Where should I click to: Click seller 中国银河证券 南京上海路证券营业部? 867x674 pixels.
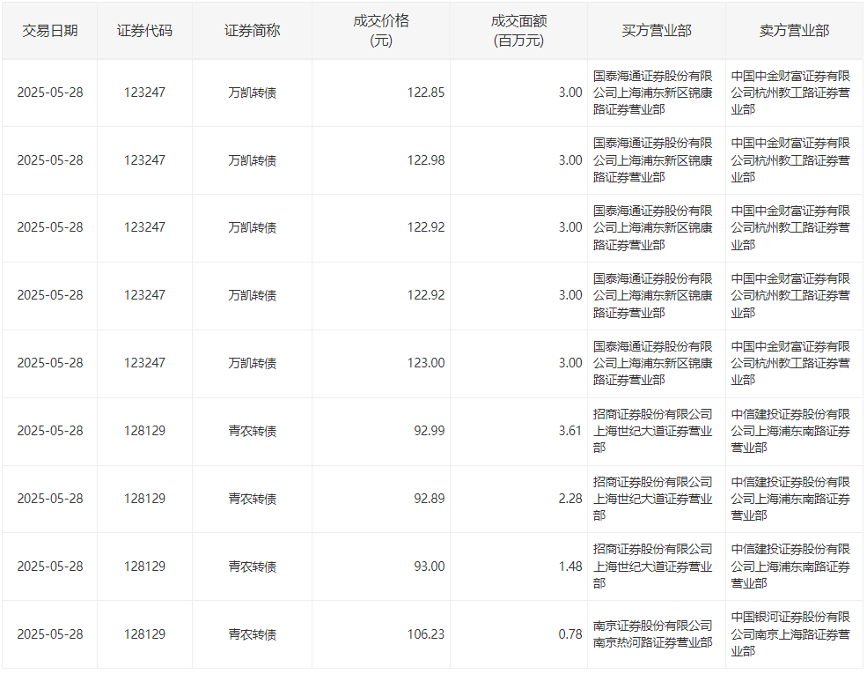coord(790,634)
